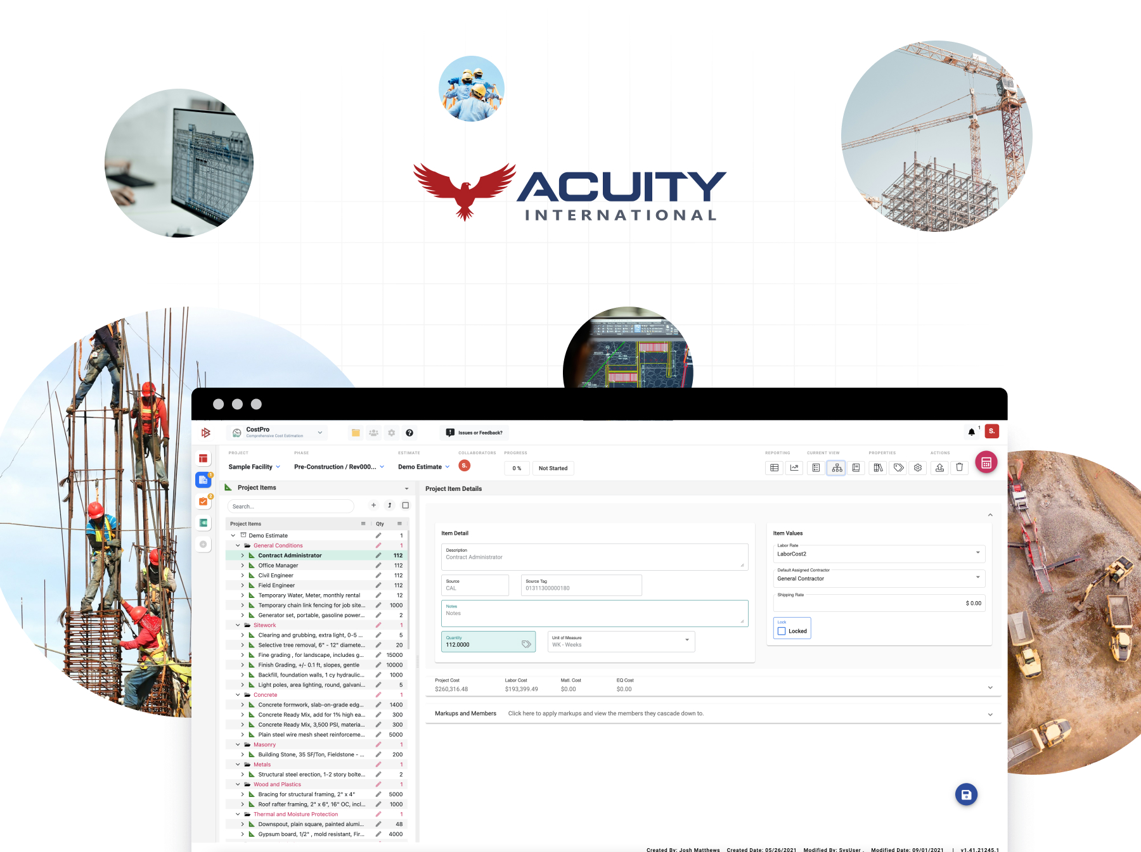Open the Demo Estimate dropdown
The height and width of the screenshot is (852, 1141).
[424, 467]
